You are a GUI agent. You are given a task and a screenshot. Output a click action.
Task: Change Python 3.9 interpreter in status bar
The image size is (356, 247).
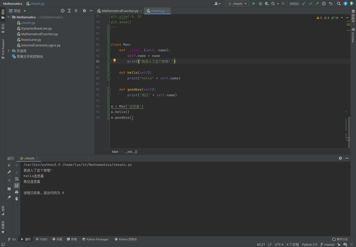(309, 244)
